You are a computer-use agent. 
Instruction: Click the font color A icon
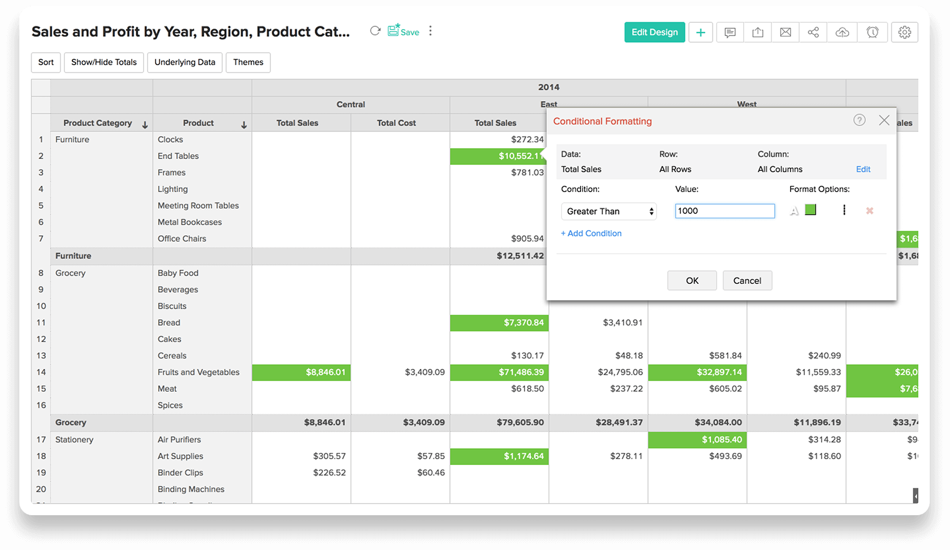[794, 211]
